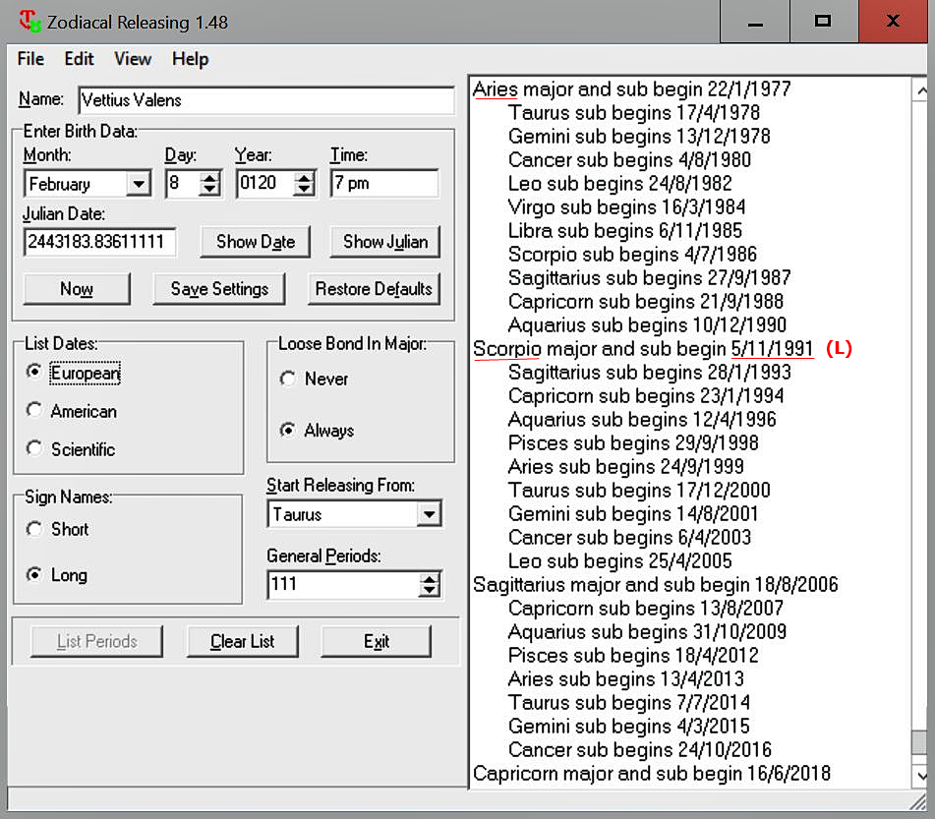Viewport: 935px width, 819px height.
Task: Click the Now button
Action: (x=77, y=289)
